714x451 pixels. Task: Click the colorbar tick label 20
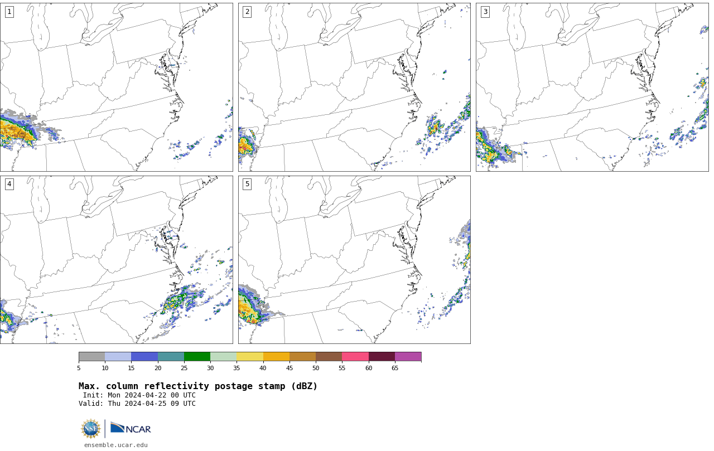click(158, 368)
